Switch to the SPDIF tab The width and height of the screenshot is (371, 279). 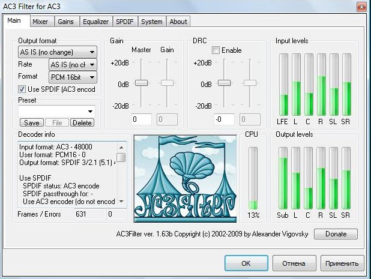125,22
